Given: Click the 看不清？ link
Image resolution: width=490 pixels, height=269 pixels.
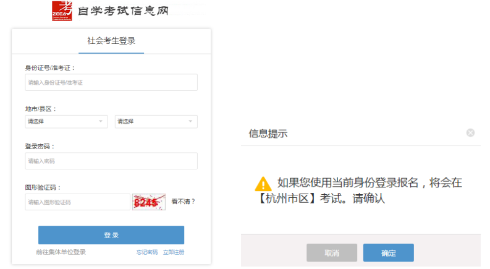Looking at the screenshot, I should 184,202.
